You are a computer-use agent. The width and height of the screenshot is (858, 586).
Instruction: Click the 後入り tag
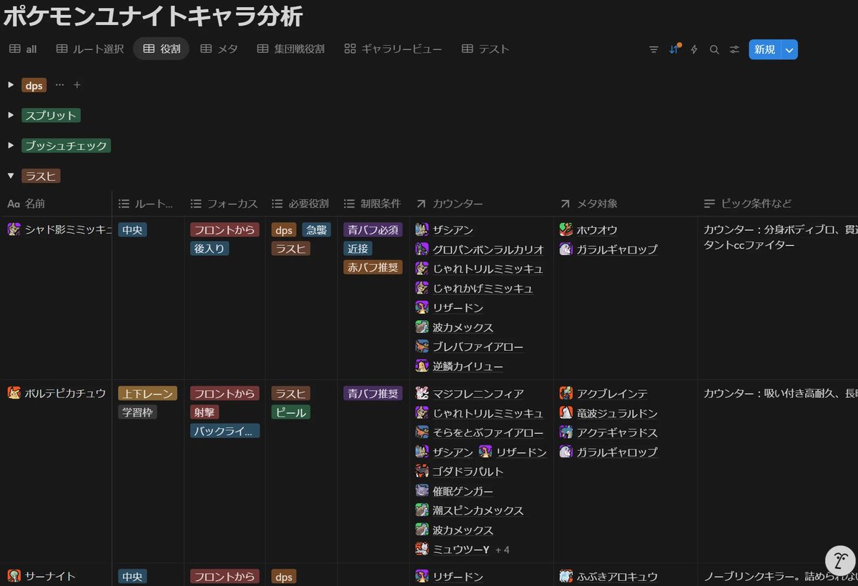(209, 249)
